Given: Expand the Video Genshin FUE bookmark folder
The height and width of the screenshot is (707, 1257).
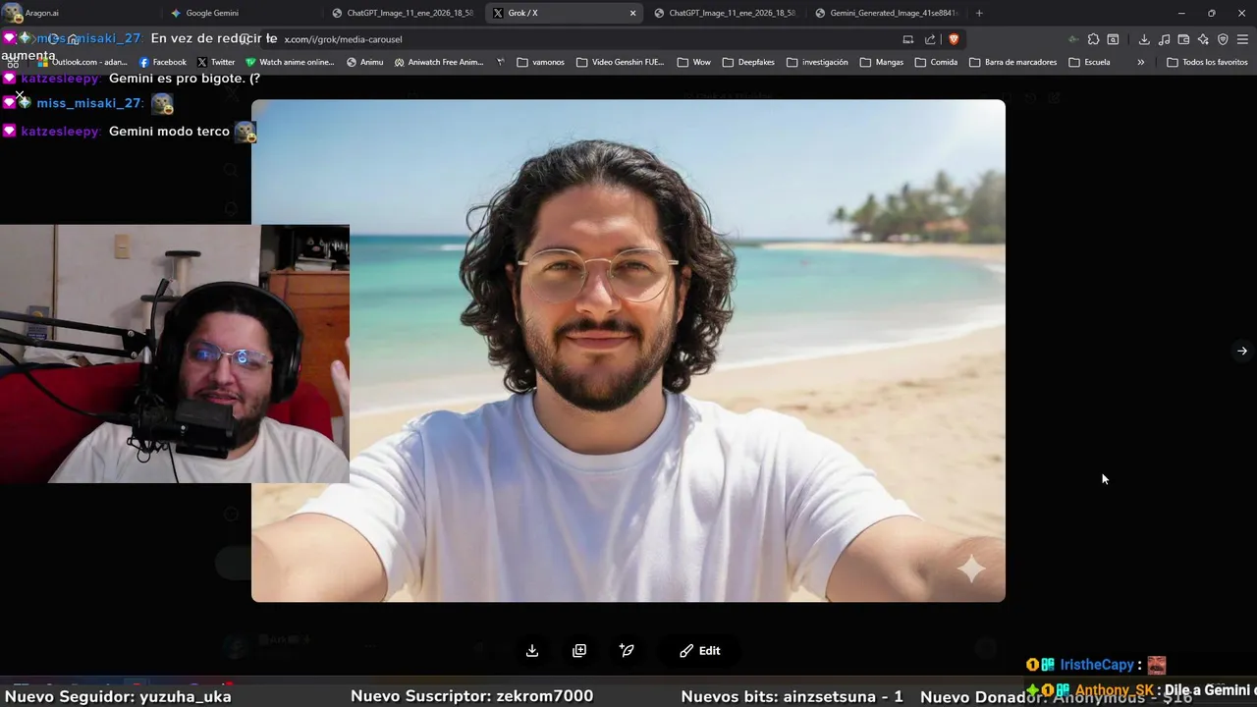Looking at the screenshot, I should pos(621,62).
